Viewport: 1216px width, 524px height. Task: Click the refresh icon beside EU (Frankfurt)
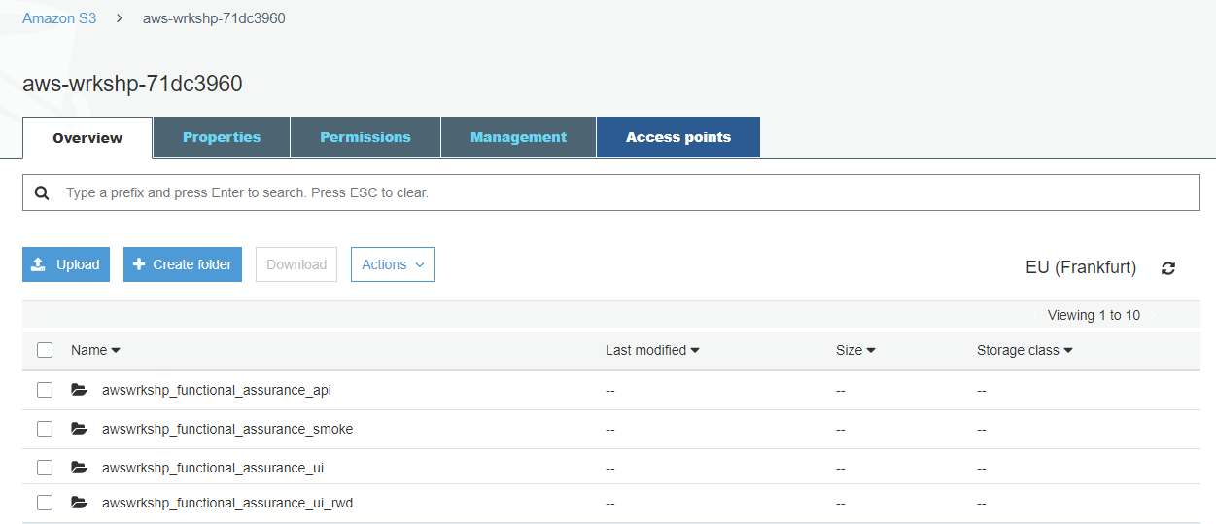tap(1168, 267)
